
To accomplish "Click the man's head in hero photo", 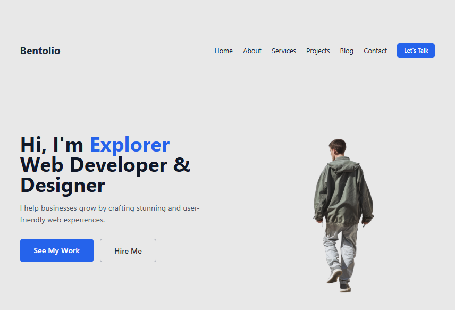I will tap(337, 147).
